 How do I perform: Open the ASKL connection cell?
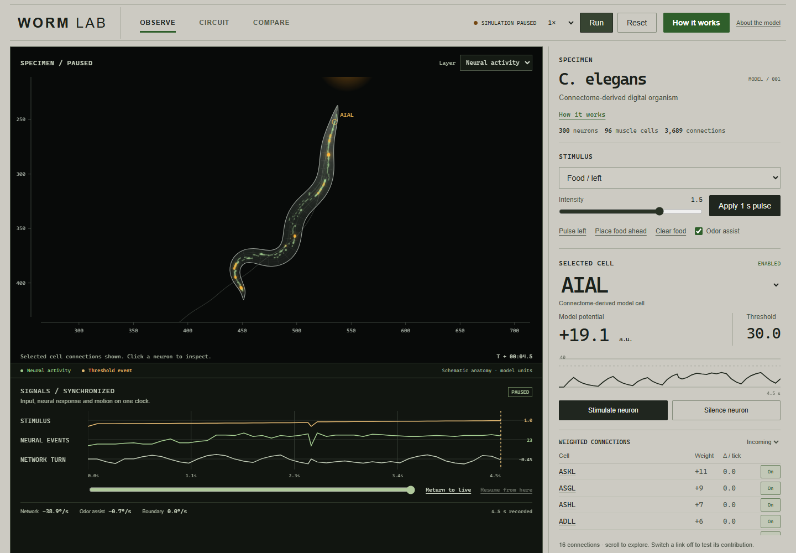(x=567, y=472)
